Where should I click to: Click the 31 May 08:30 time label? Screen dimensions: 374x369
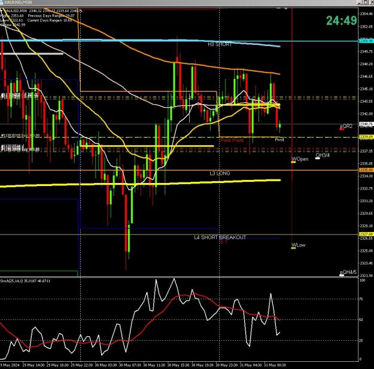coord(275,365)
